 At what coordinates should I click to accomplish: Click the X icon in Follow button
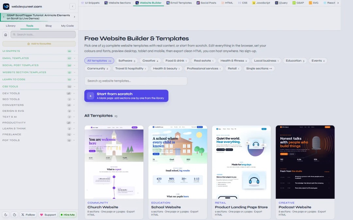tap(23, 214)
